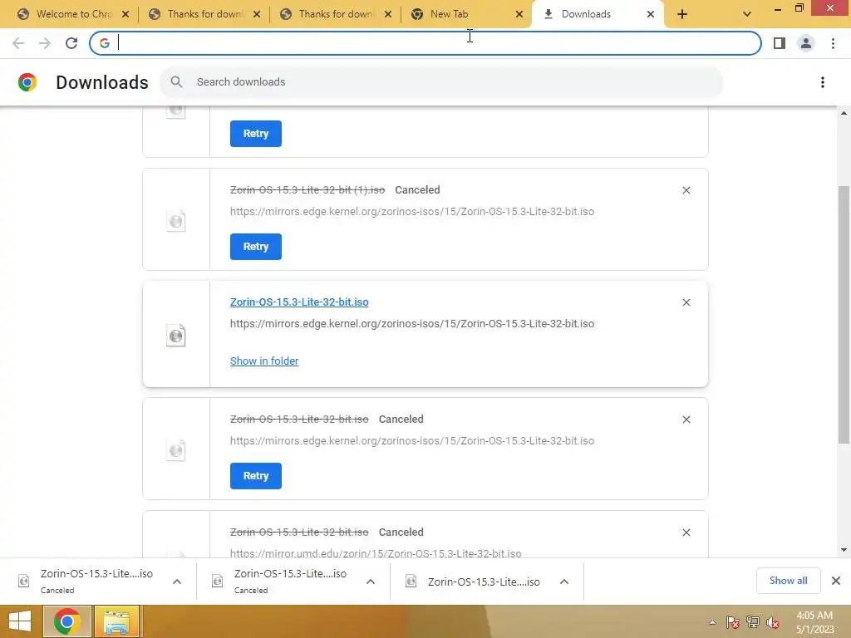Open a new tab with plus button

click(682, 15)
